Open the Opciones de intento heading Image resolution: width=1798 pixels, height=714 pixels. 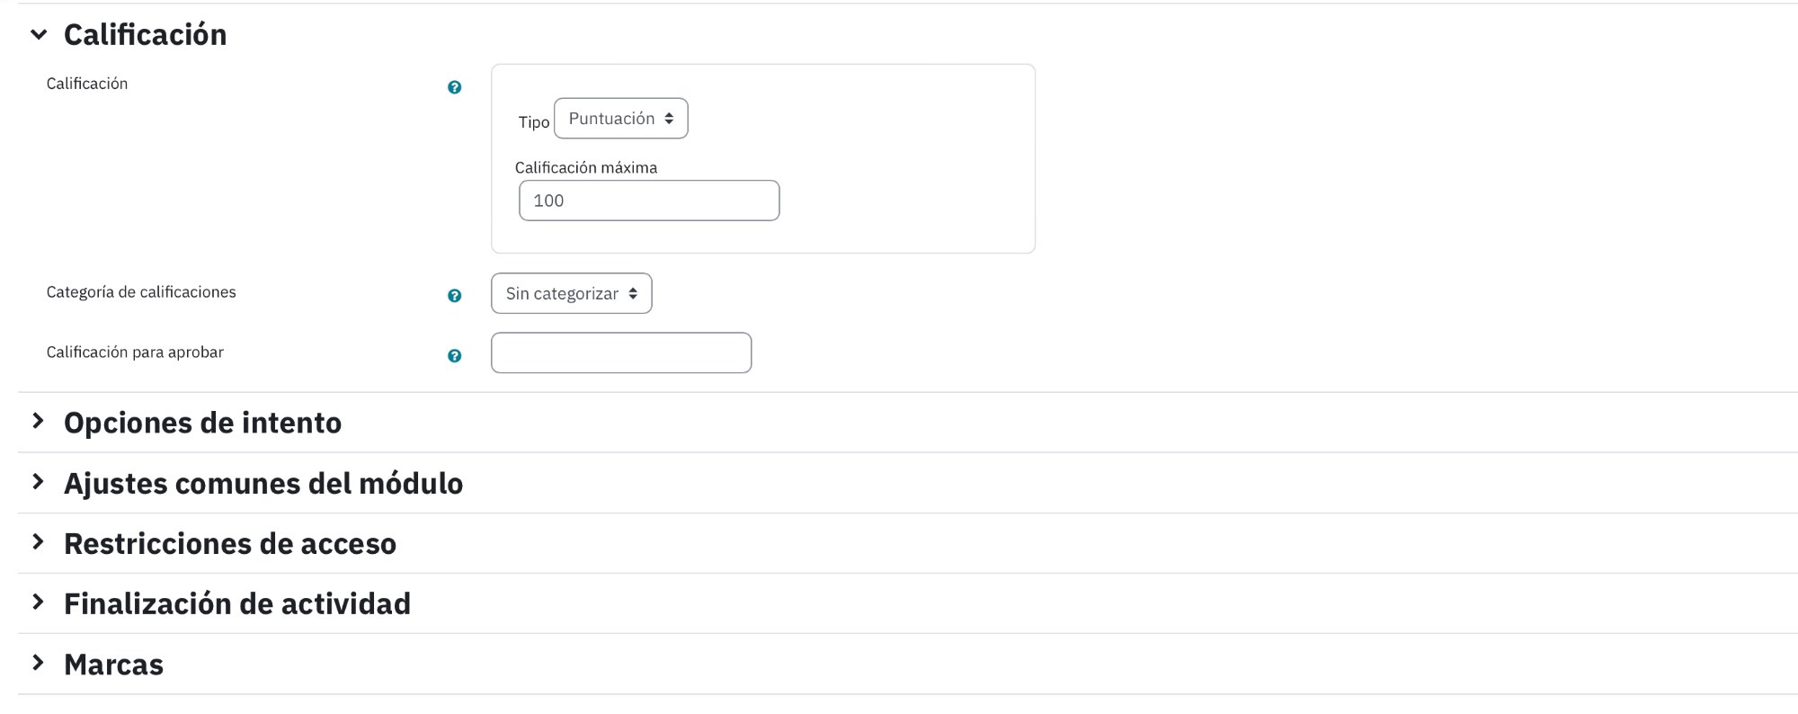pyautogui.click(x=203, y=423)
